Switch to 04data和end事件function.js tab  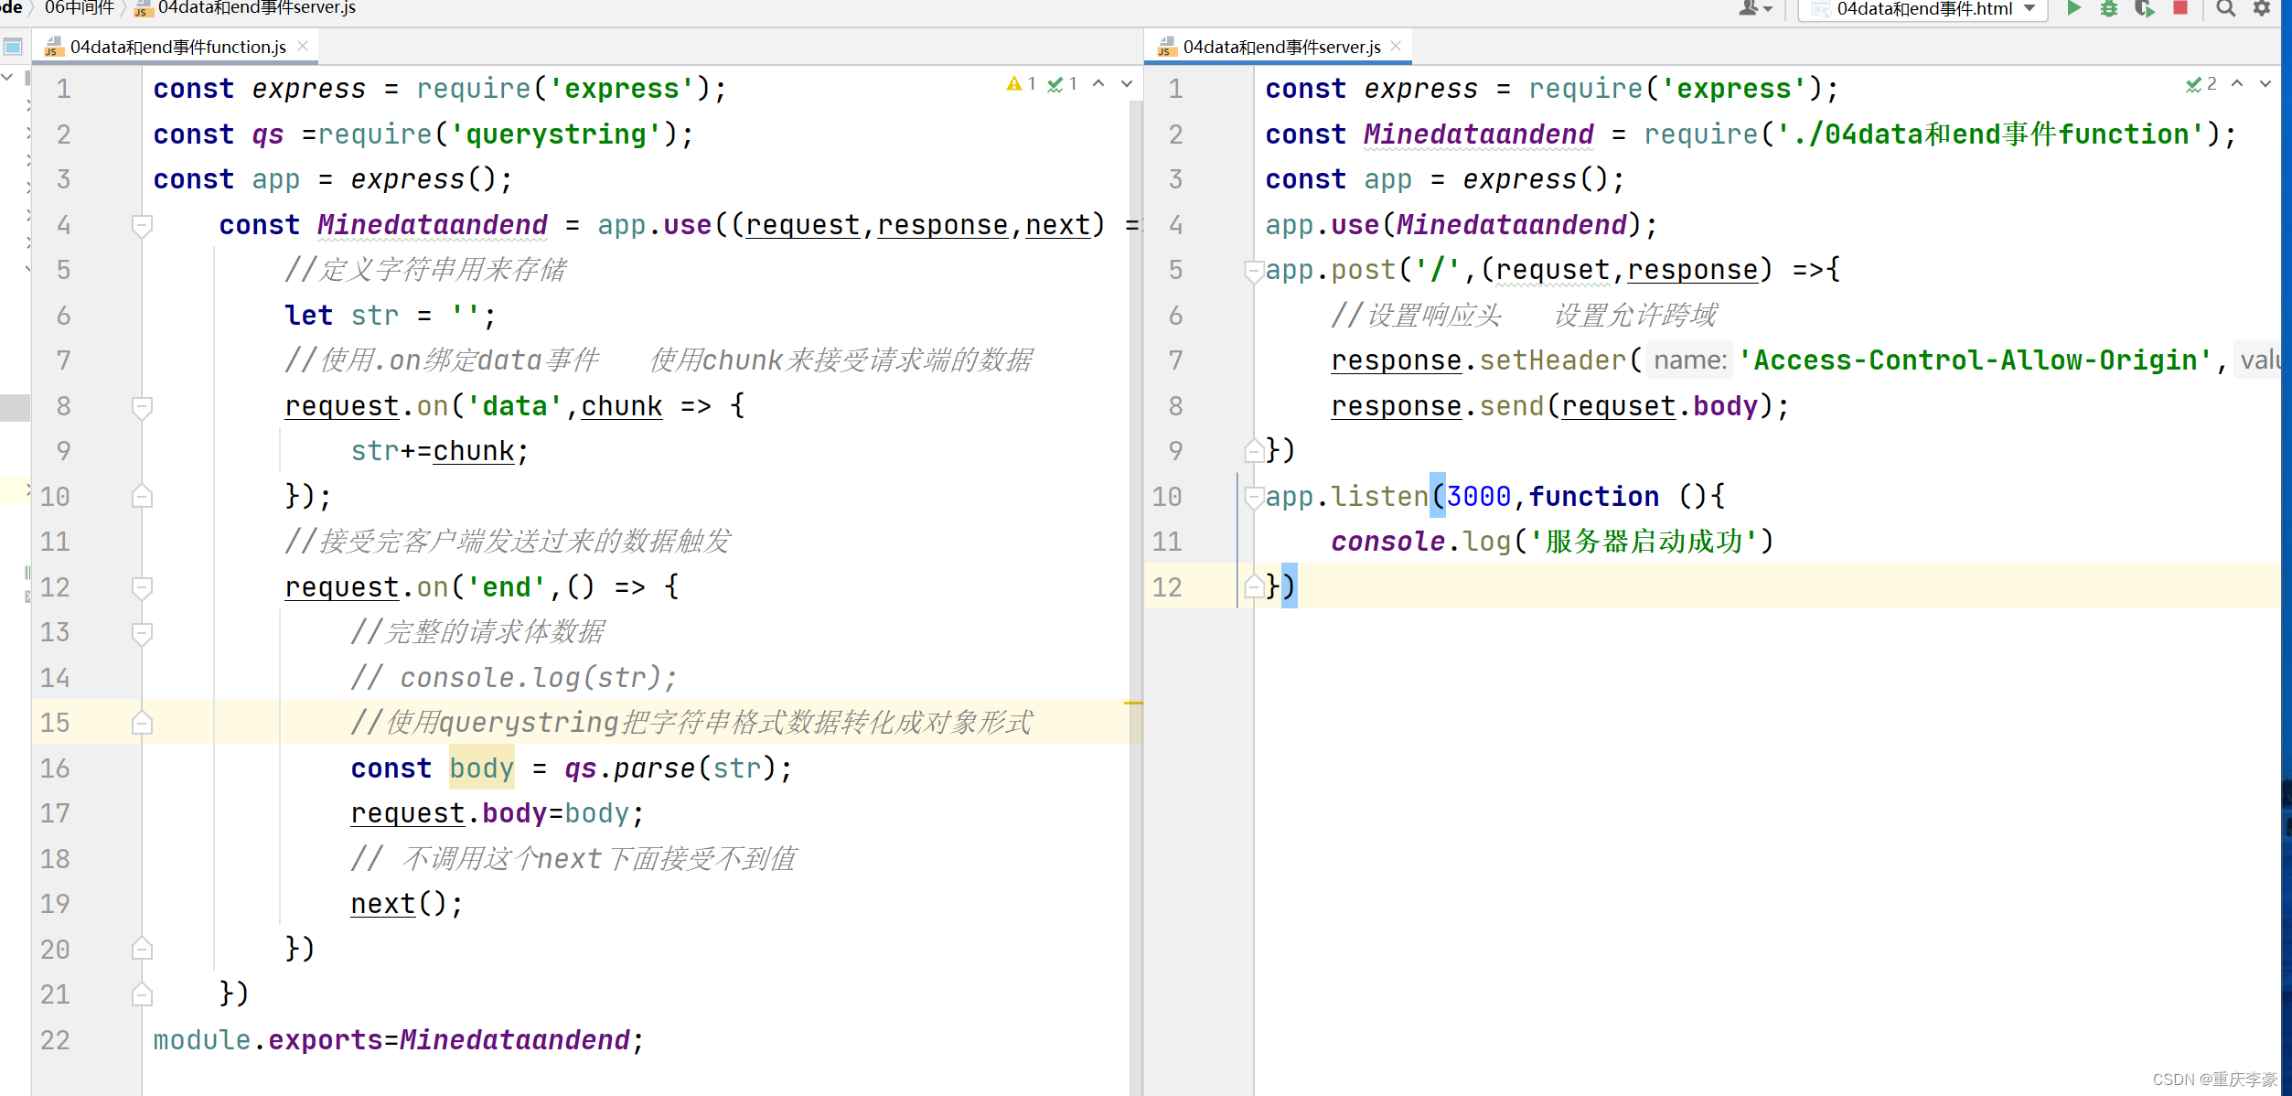click(x=177, y=47)
